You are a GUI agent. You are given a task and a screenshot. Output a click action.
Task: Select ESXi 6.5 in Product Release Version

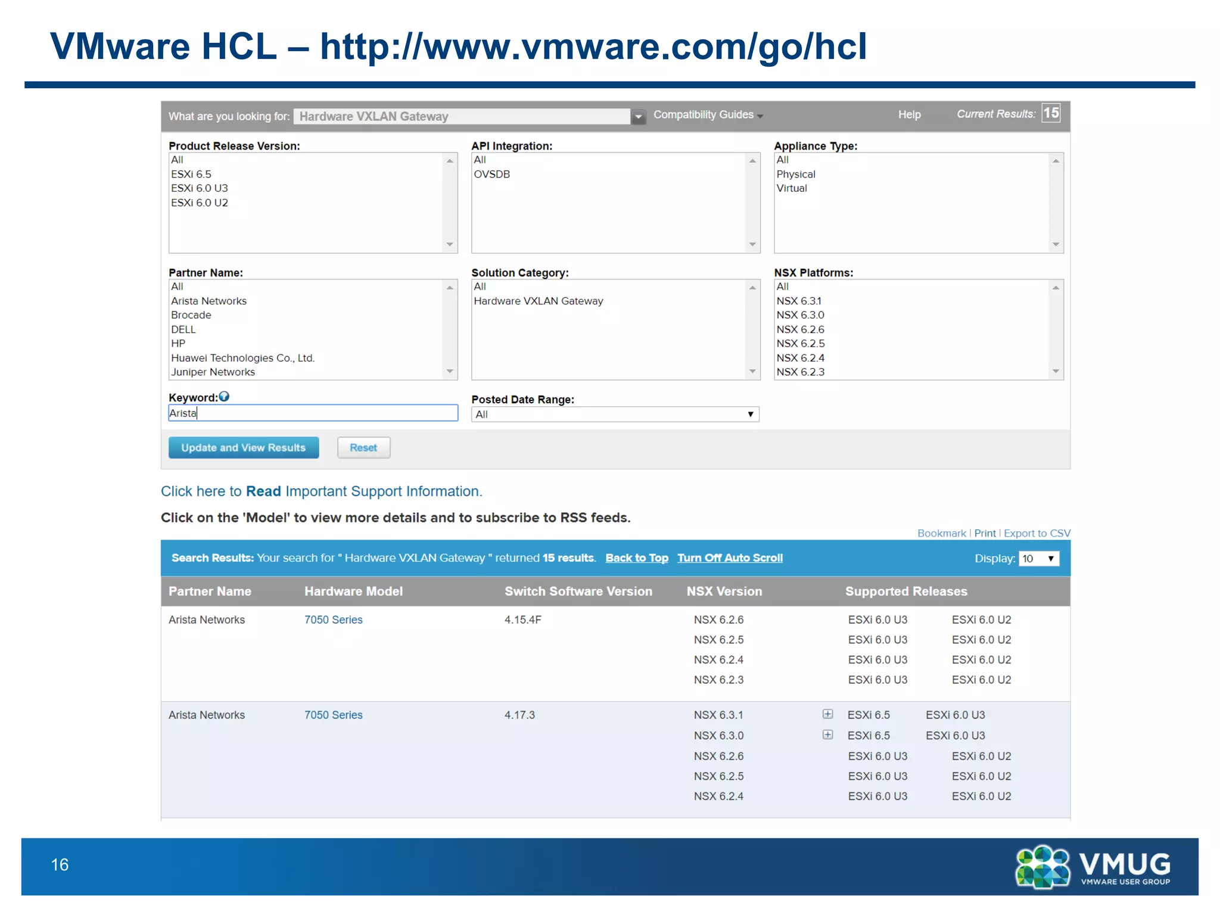click(191, 175)
